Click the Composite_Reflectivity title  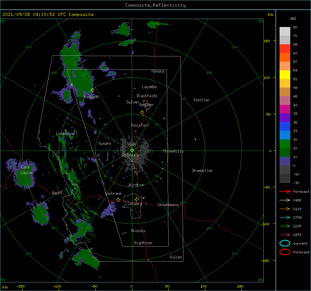click(155, 5)
